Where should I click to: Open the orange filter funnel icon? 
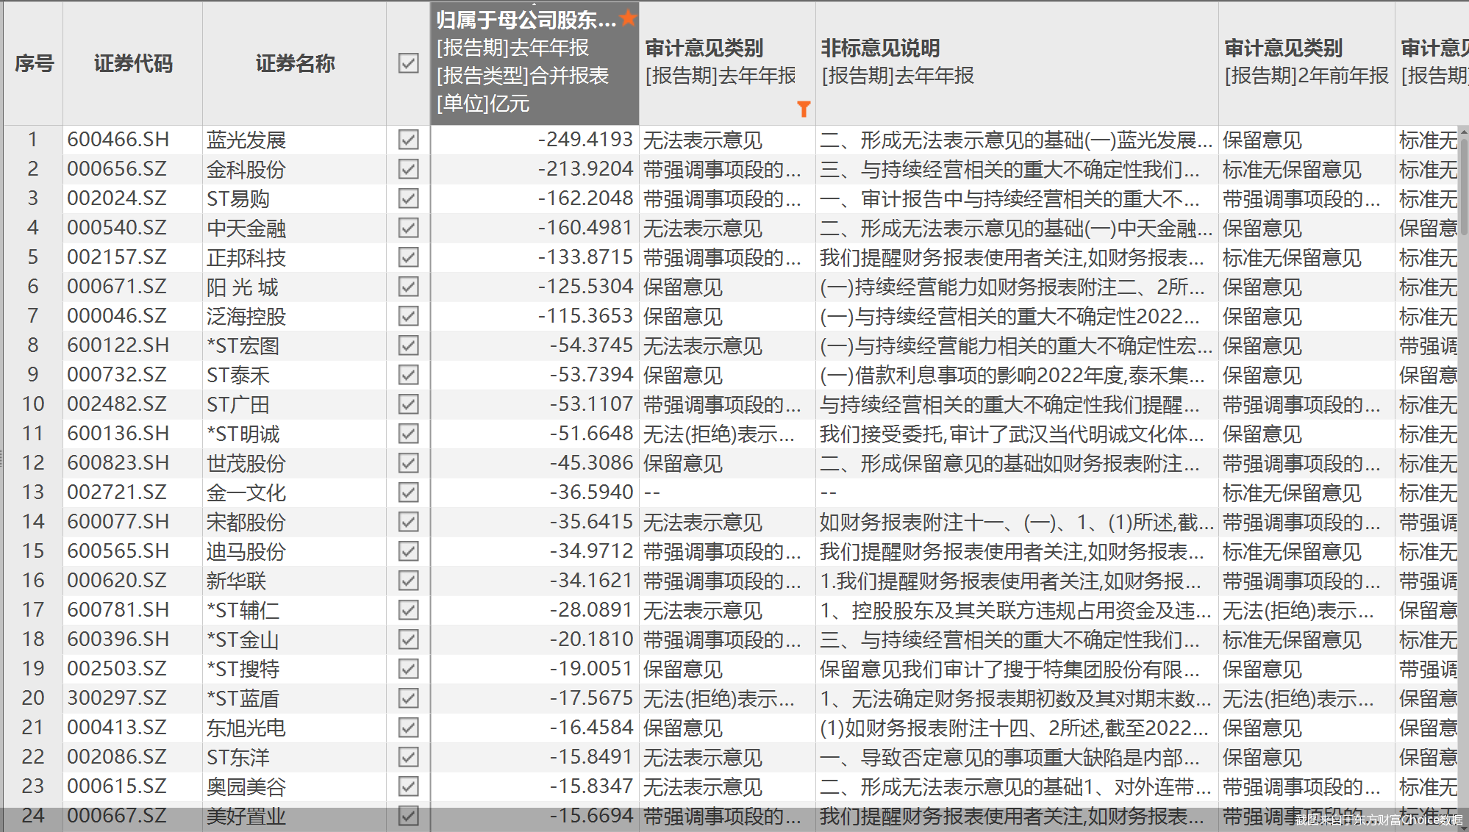click(804, 109)
